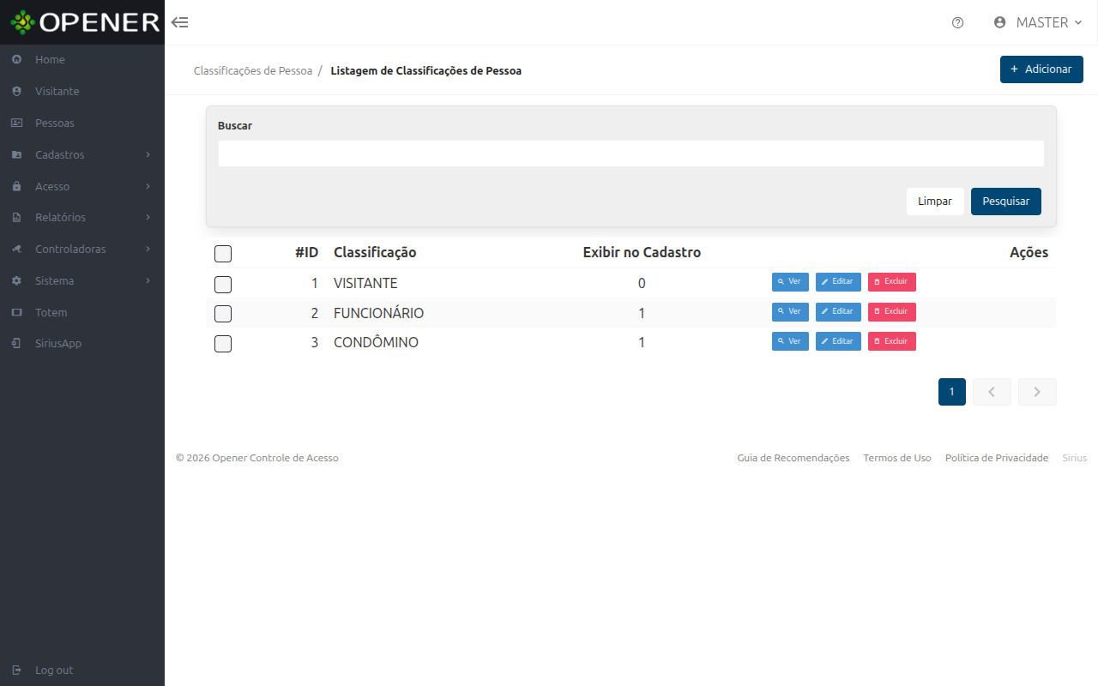The image size is (1098, 686).
Task: Click the Pesquisar button
Action: (x=1006, y=202)
